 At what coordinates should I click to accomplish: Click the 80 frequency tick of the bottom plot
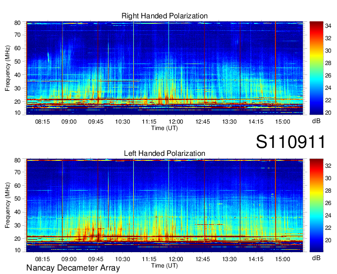(17, 160)
